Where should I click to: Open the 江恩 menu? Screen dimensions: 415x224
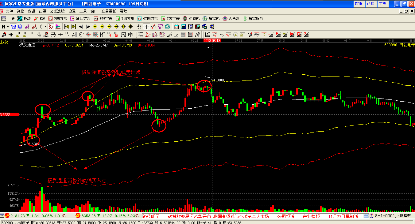[42, 11]
